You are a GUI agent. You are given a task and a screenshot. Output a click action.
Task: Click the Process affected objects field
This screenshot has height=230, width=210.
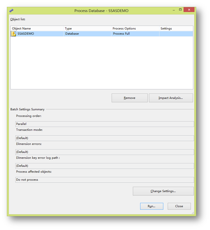(x=105, y=180)
